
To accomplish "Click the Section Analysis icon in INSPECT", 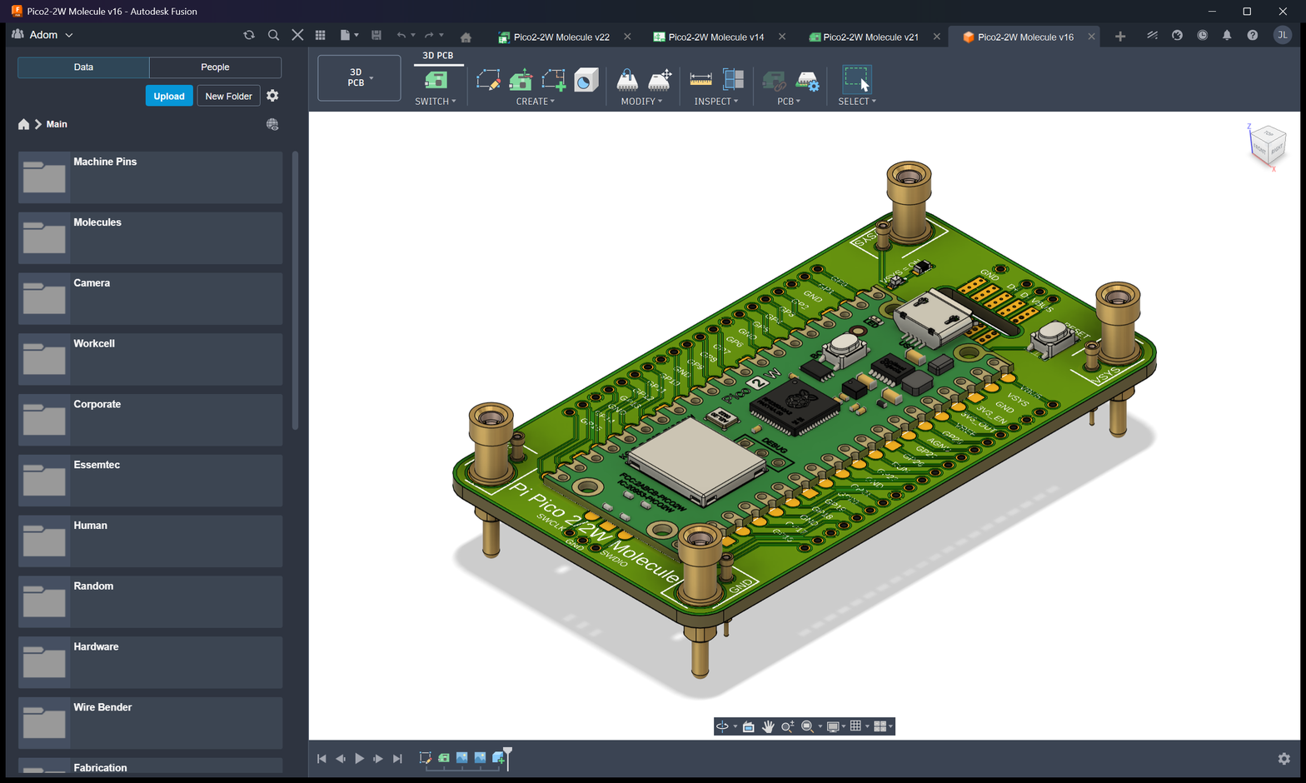I will pyautogui.click(x=734, y=80).
